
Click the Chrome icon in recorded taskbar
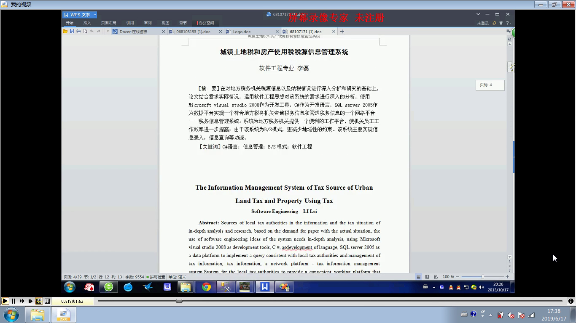click(206, 287)
